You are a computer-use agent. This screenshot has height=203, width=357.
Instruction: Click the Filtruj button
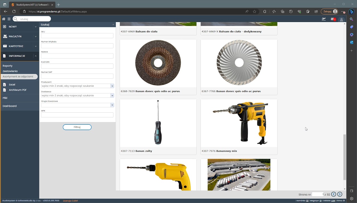pyautogui.click(x=77, y=127)
